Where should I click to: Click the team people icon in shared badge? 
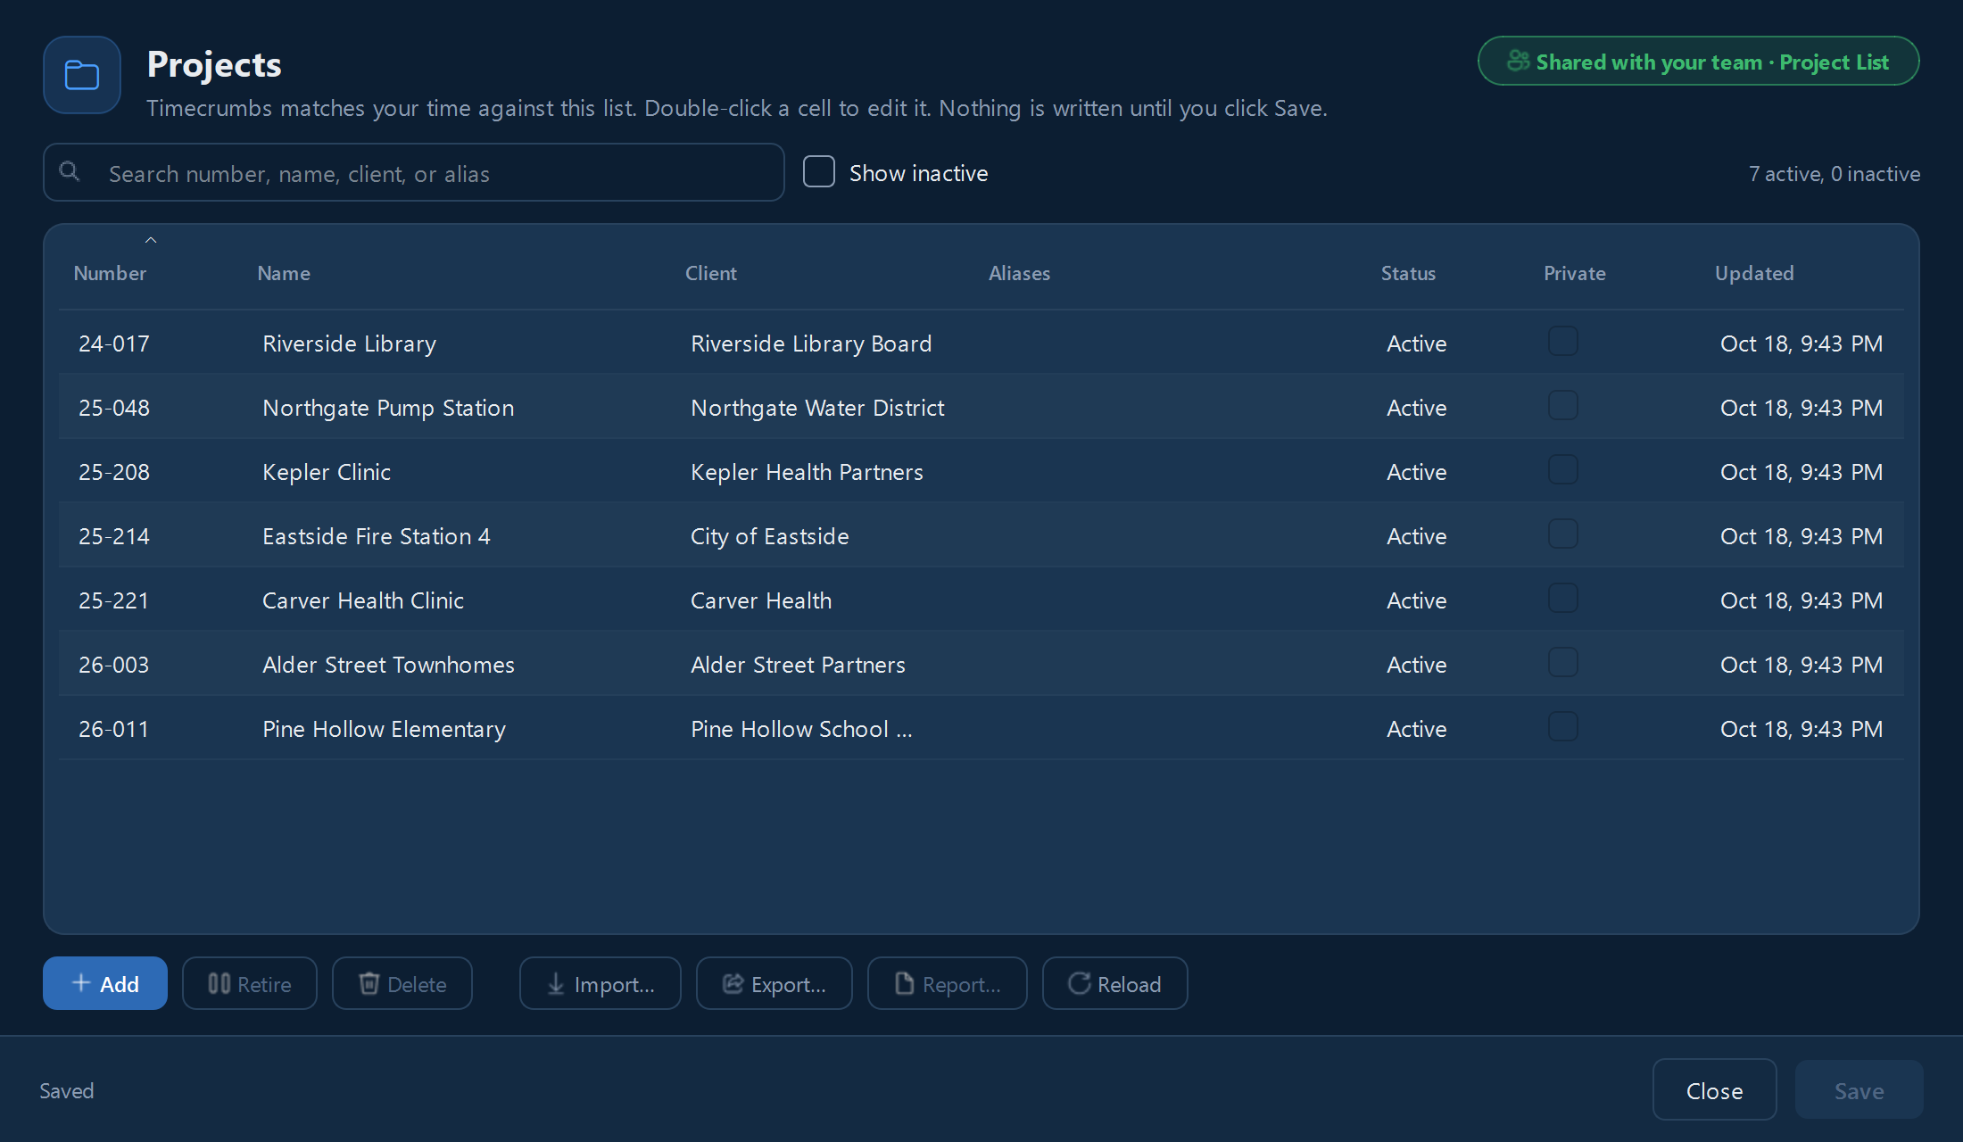(x=1518, y=61)
